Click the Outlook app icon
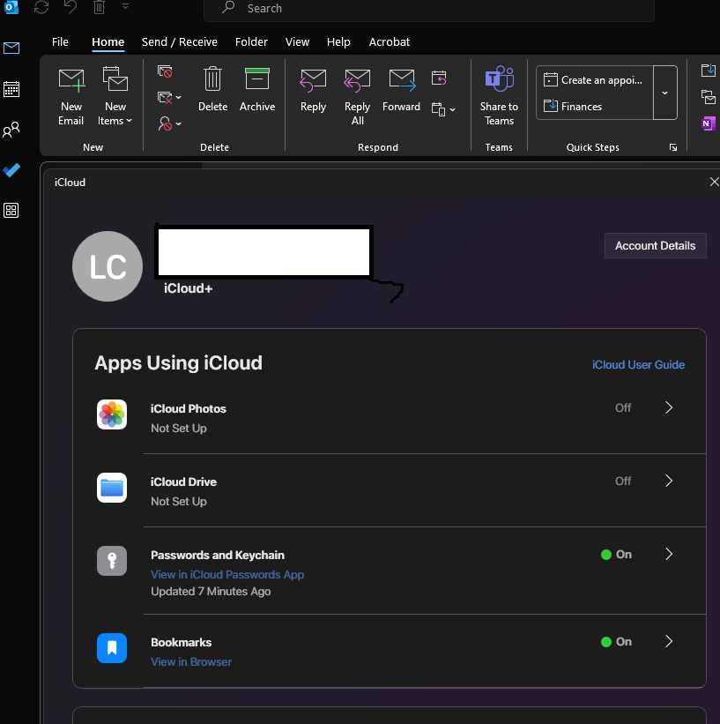The image size is (720, 724). click(x=11, y=7)
